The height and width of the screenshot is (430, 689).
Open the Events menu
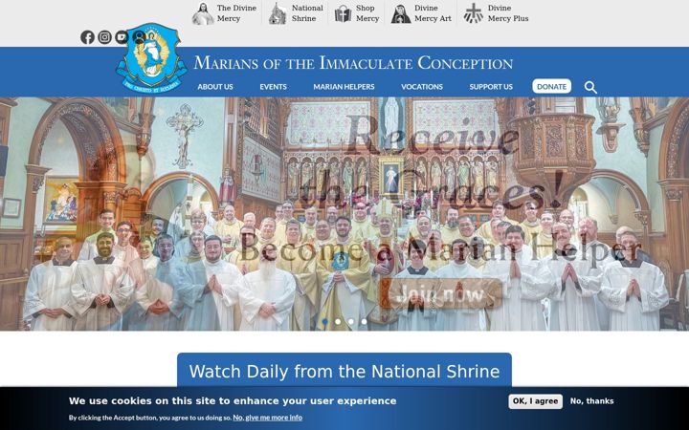[x=273, y=87]
